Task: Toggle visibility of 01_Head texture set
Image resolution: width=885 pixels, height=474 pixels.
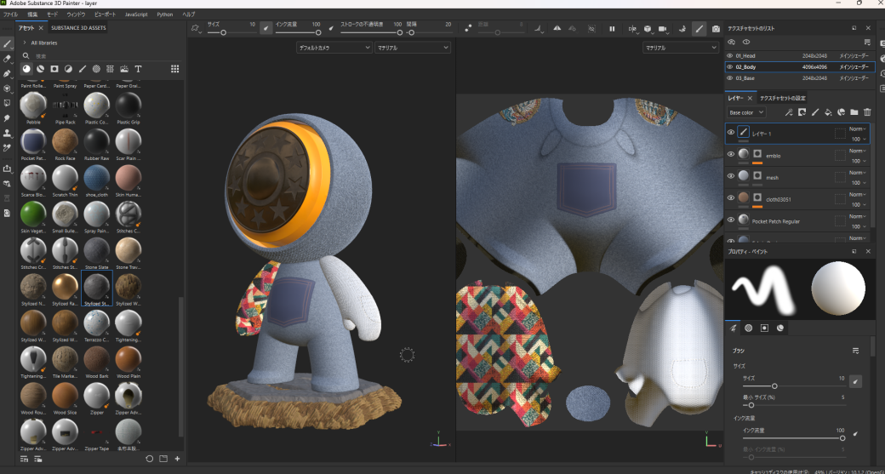Action: click(x=730, y=55)
